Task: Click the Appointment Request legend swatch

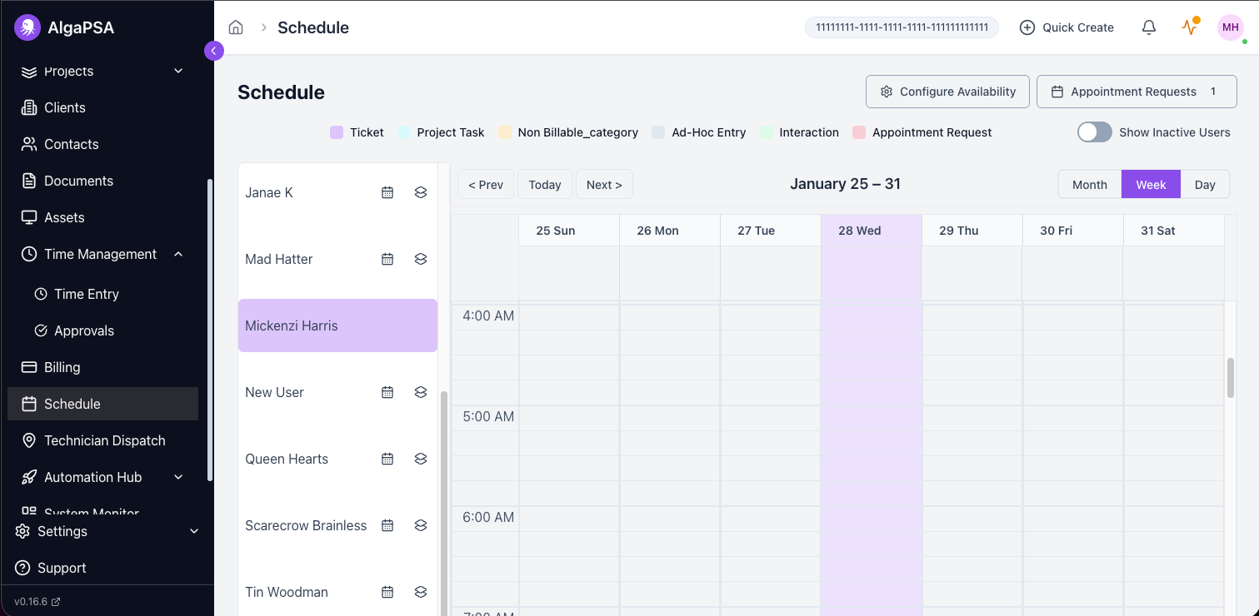Action: tap(859, 132)
